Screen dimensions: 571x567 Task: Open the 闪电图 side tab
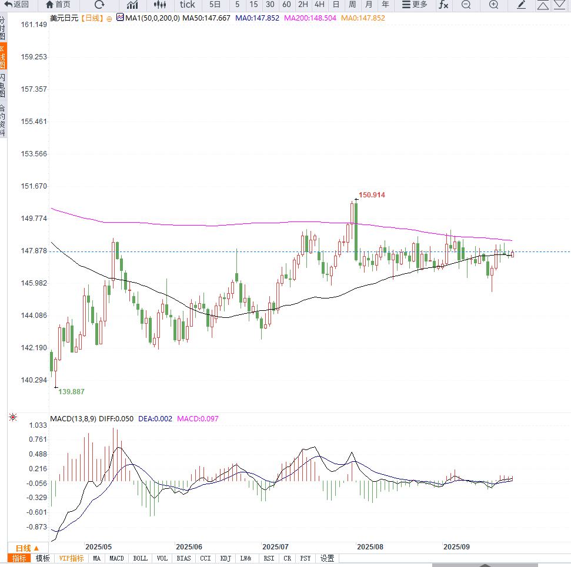[3, 85]
